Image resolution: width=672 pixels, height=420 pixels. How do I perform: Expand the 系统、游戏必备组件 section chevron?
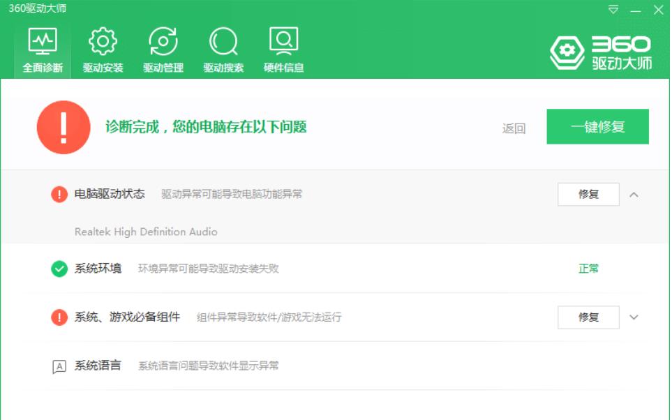tap(634, 317)
